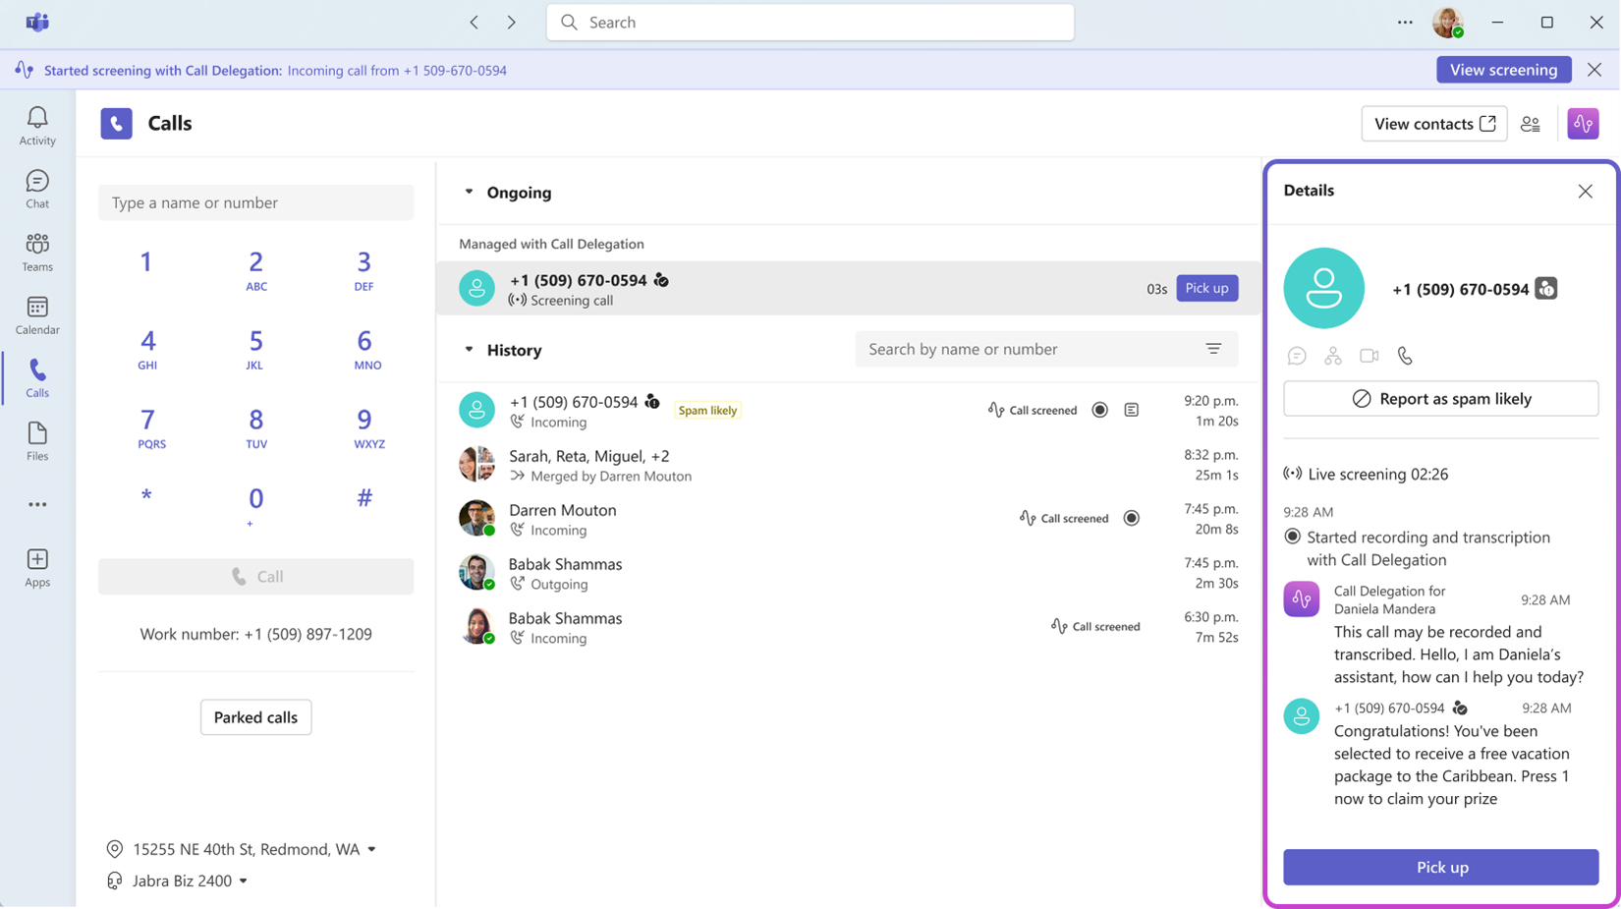The height and width of the screenshot is (909, 1621).
Task: Switch to Teams in the sidebar
Action: pos(37,252)
